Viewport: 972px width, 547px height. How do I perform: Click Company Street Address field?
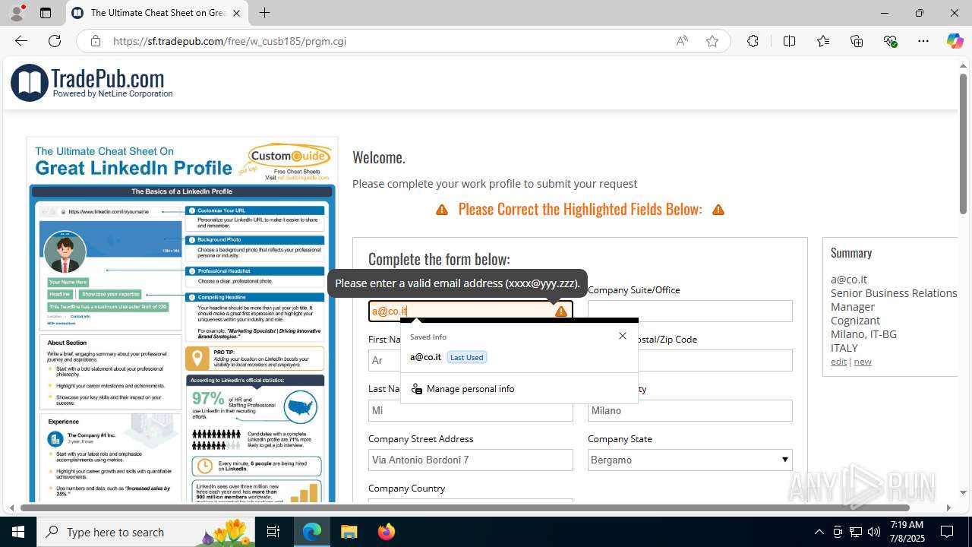[x=471, y=460]
